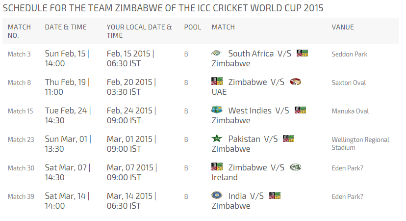406x221 pixels.
Task: Click the POOL column header
Action: (x=193, y=27)
